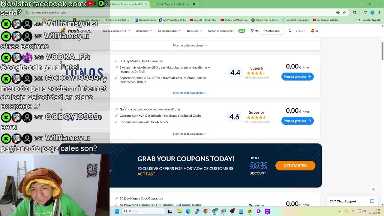Expand Cupones de hosting menu
Screen dimensions: 384x216
222,31
